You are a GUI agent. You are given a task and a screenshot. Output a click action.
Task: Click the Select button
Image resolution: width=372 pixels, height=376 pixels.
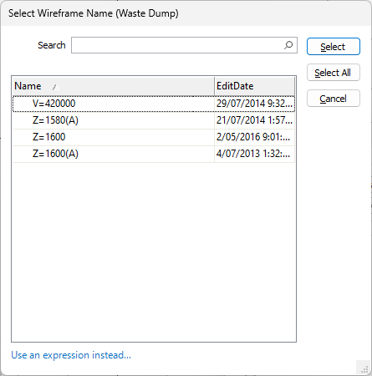334,47
